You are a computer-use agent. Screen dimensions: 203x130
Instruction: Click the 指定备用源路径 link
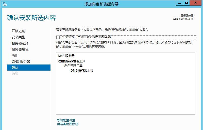point(67,124)
